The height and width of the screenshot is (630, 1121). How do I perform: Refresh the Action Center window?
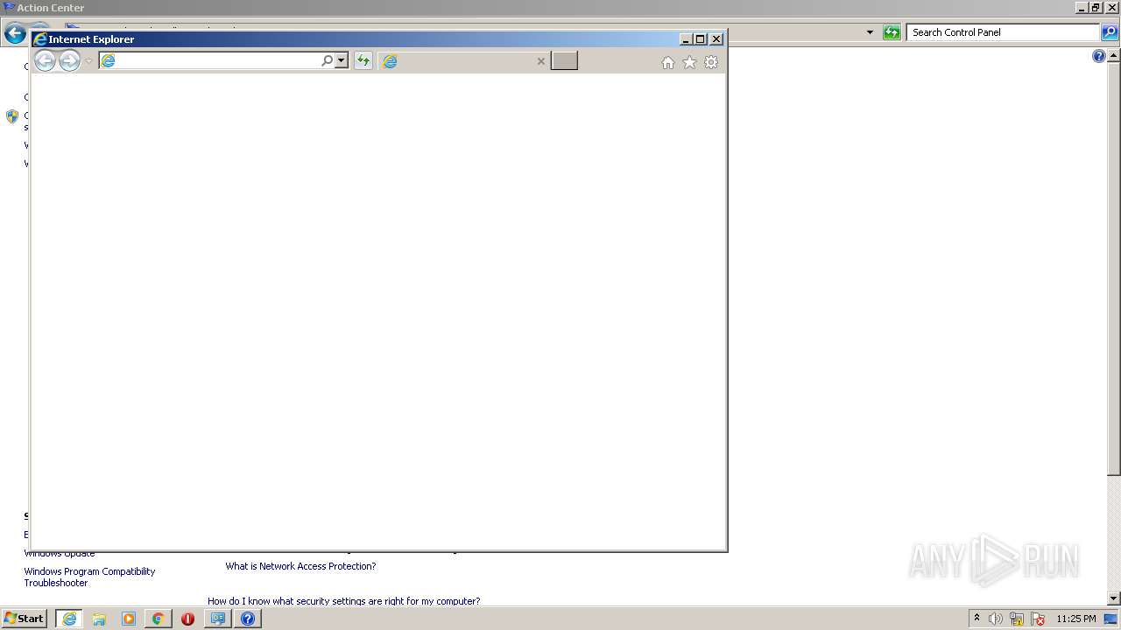(892, 32)
